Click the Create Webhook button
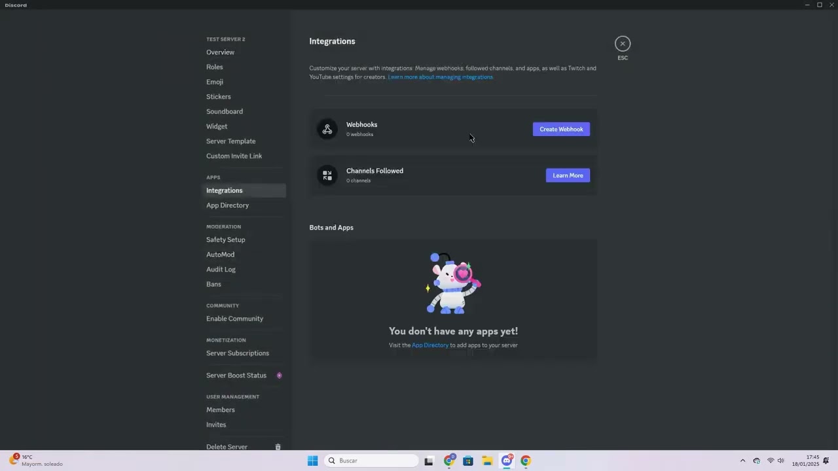This screenshot has height=471, width=838. 561,129
